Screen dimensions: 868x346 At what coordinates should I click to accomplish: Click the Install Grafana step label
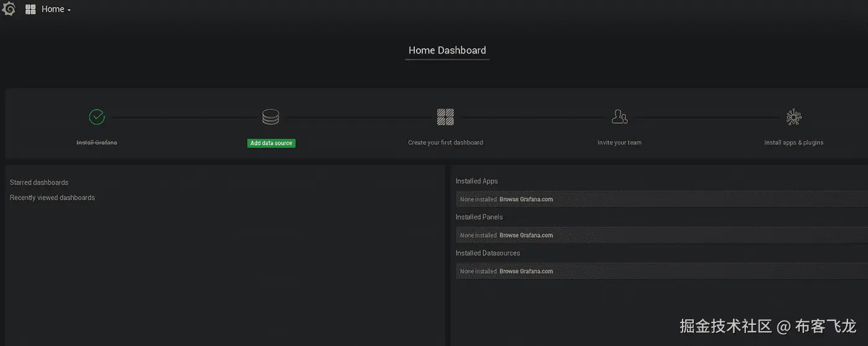97,143
